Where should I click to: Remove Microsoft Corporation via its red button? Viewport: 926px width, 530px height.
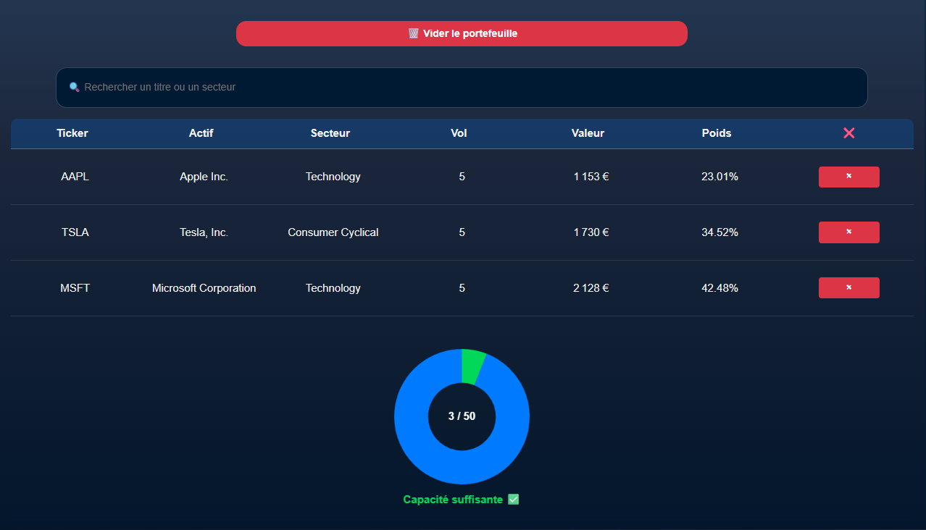coord(848,288)
